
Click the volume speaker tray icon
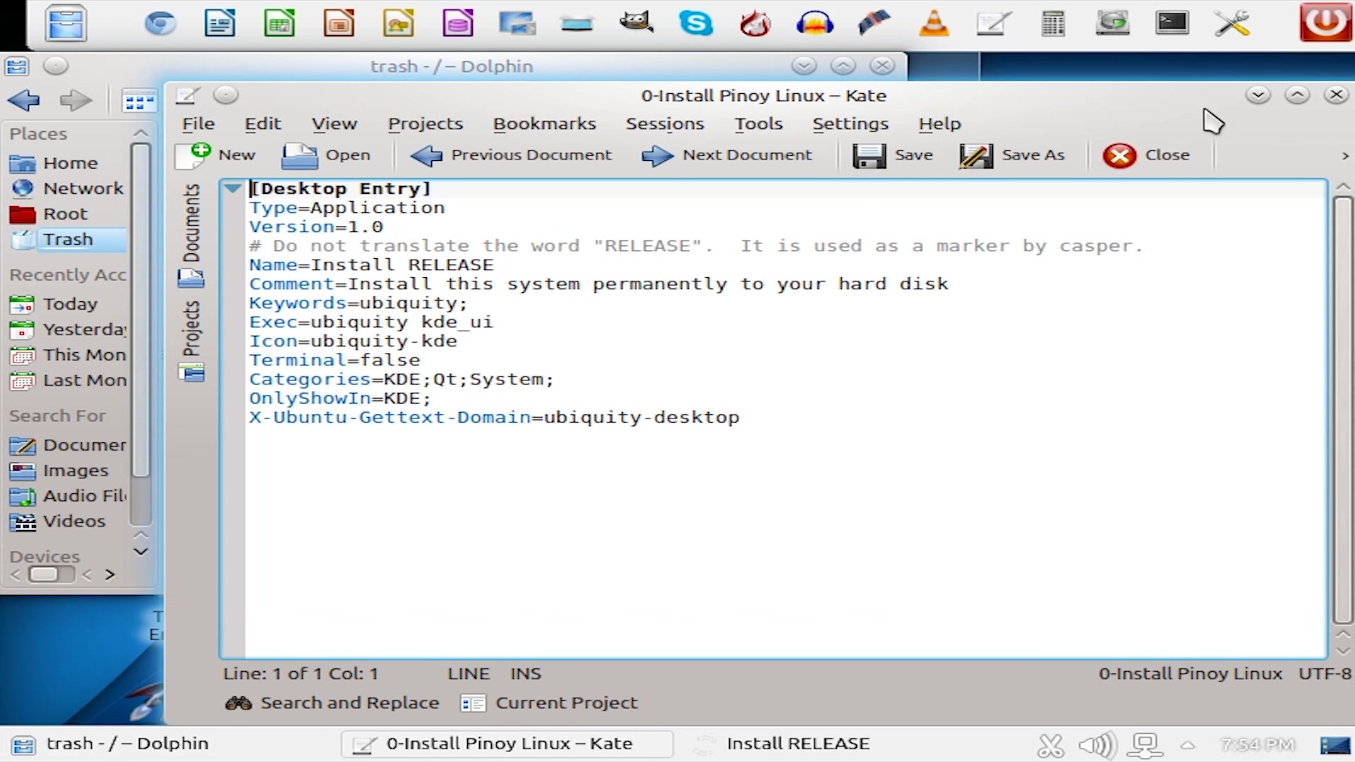1097,745
